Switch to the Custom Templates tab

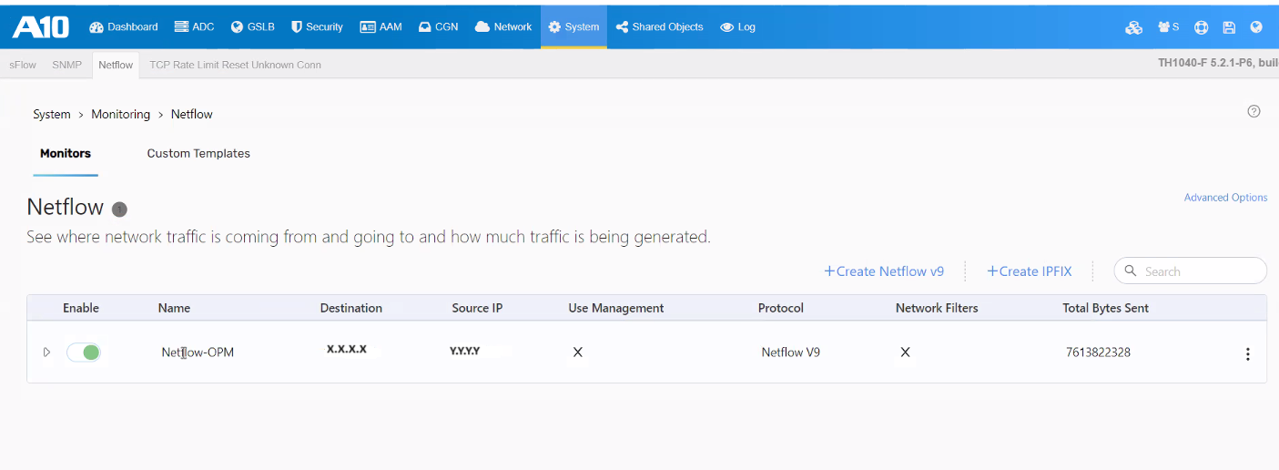[x=198, y=153]
